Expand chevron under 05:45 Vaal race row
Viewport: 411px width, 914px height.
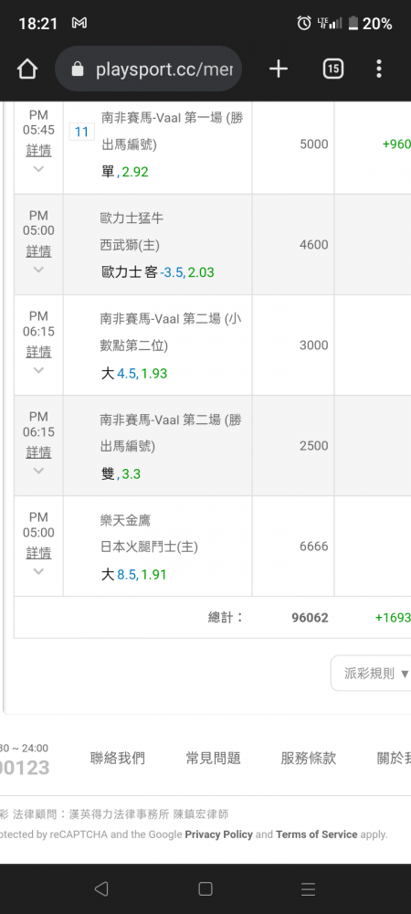38,169
